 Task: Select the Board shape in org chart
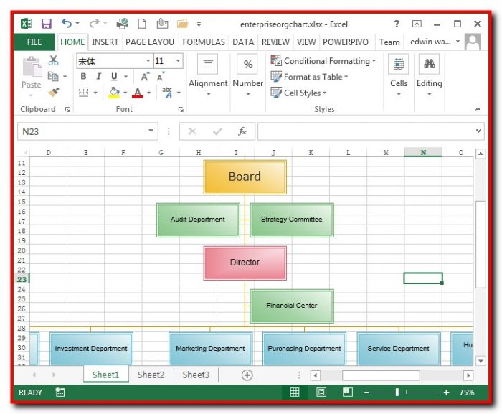245,177
